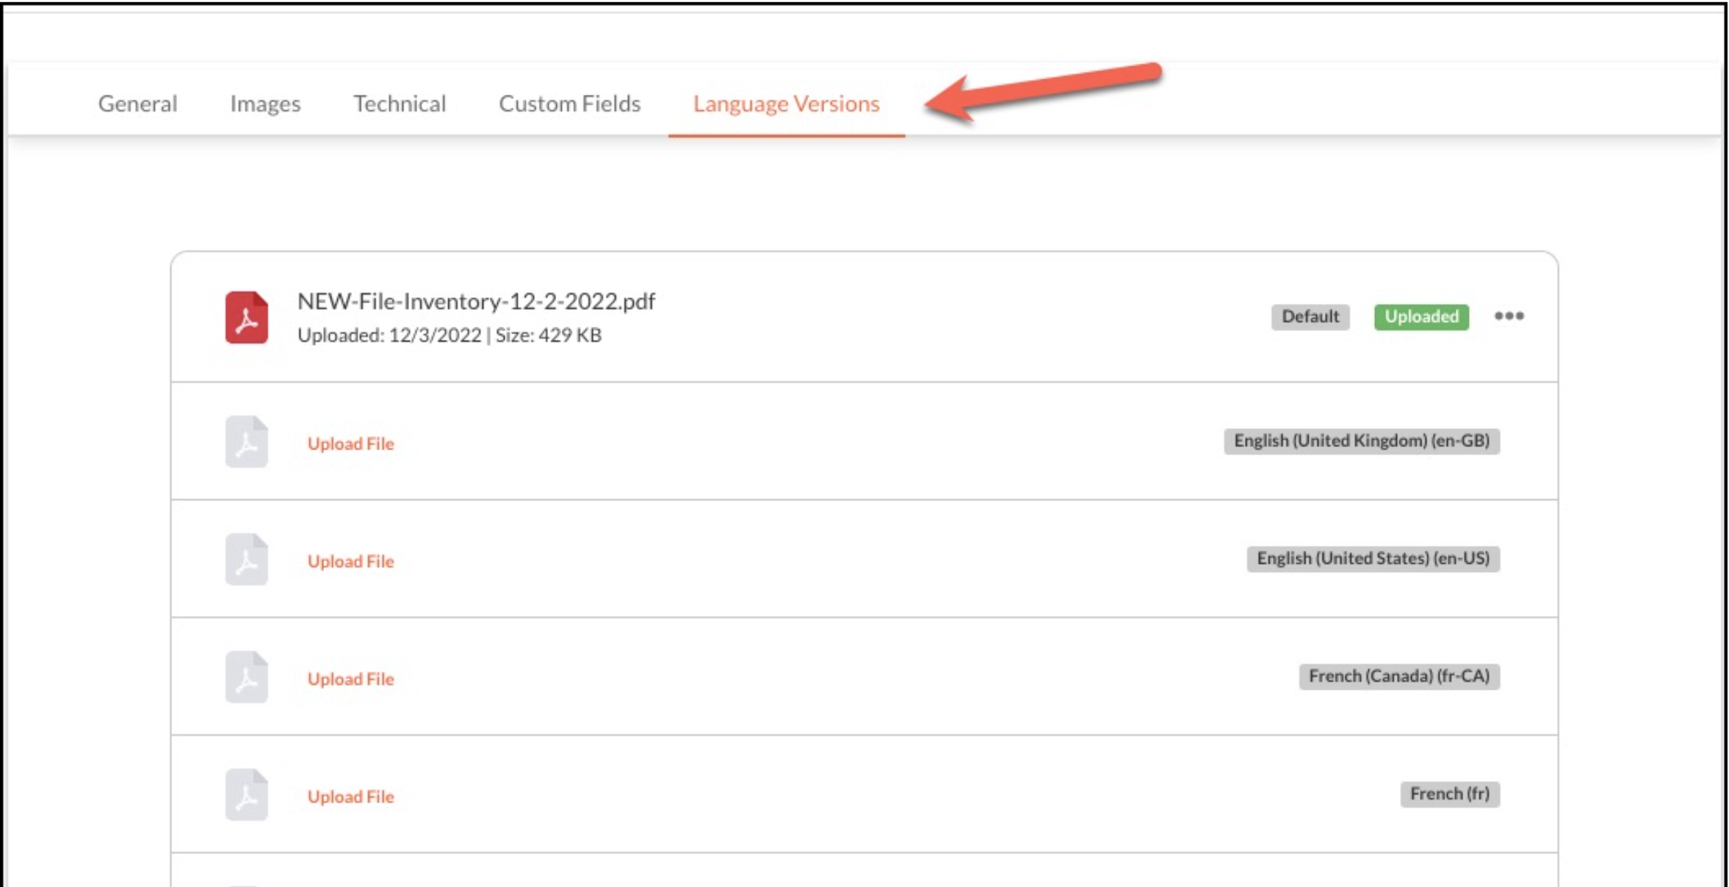Upload File for English (United Kingdom)
Viewport: 1729px width, 887px height.
pyautogui.click(x=350, y=443)
